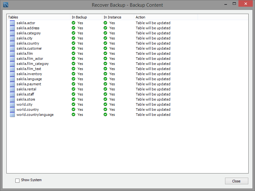Click the sakila.rental table name
Viewport: 255px width, 191px height.
[26, 89]
